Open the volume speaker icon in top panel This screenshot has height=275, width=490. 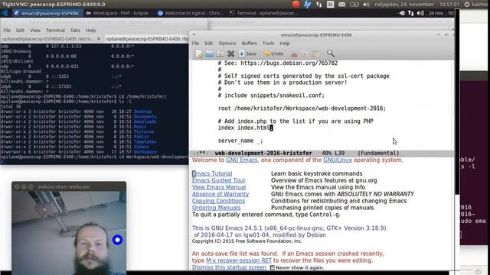pyautogui.click(x=366, y=5)
